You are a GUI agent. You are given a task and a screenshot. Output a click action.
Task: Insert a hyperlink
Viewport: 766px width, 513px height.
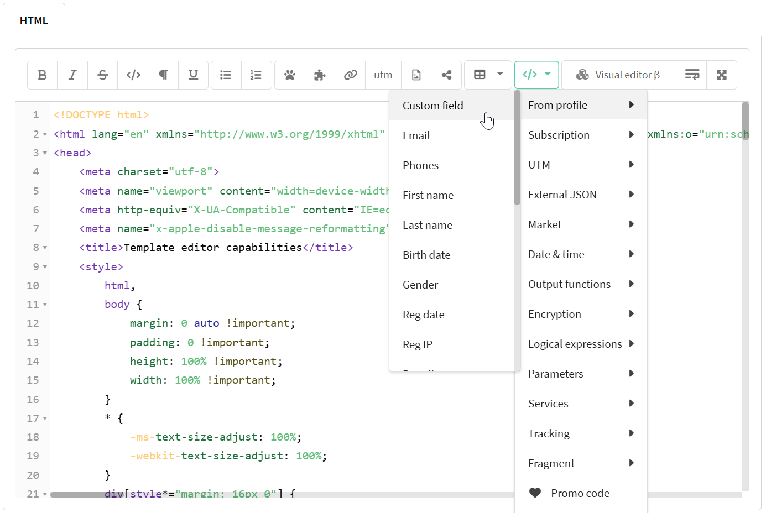click(350, 75)
